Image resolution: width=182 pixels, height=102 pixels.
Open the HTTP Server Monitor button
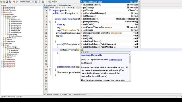tap(8, 97)
